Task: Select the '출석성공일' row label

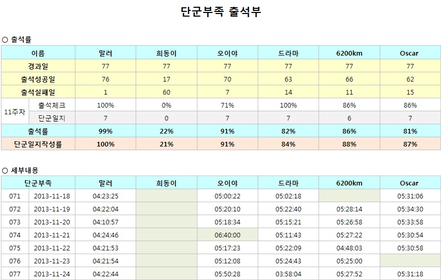Action: (38, 79)
